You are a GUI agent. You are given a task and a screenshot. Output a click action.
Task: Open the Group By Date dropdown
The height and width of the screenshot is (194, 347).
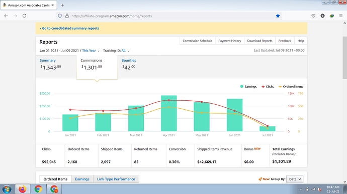[295, 179]
